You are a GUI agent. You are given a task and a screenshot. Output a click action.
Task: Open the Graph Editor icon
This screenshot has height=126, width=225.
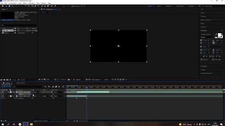point(63,86)
